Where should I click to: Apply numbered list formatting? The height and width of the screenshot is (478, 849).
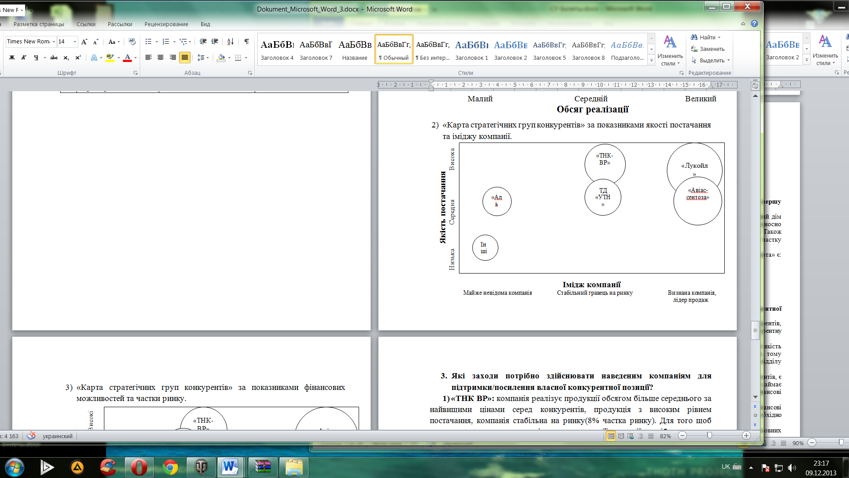click(166, 42)
